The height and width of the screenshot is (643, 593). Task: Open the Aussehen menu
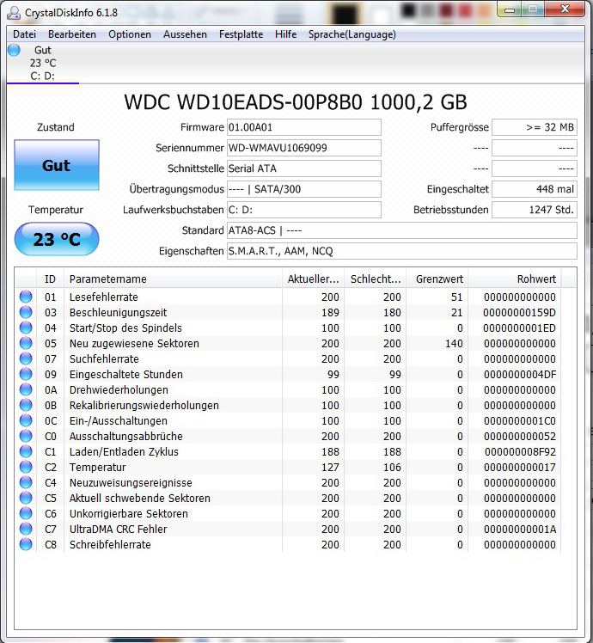coord(185,34)
